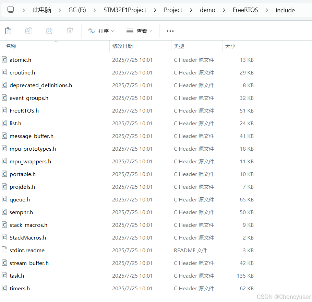
Task: Open the three-dot more options menu
Action: pos(170,31)
